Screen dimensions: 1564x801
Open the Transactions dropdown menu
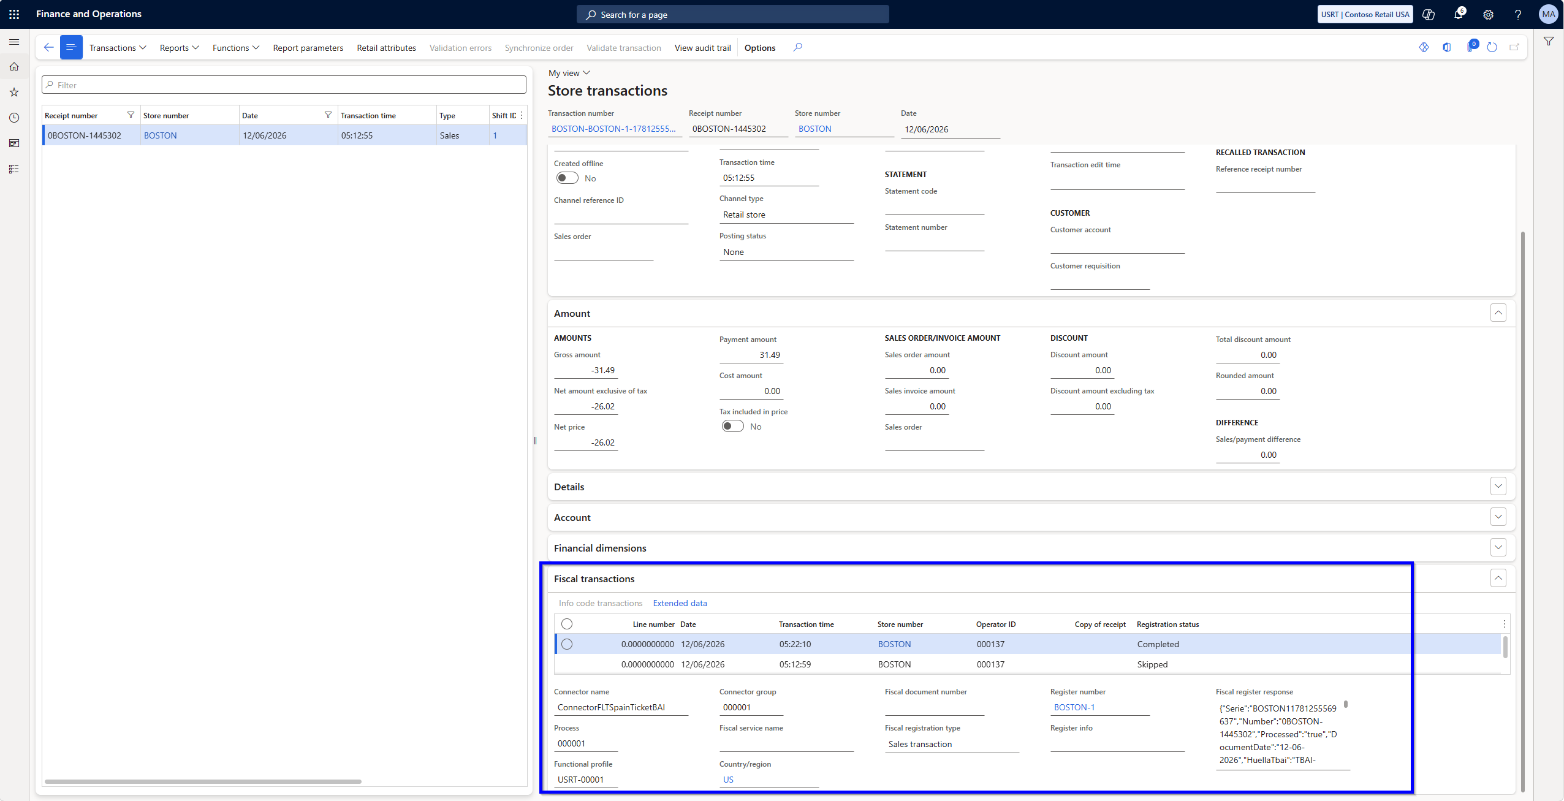pos(118,48)
